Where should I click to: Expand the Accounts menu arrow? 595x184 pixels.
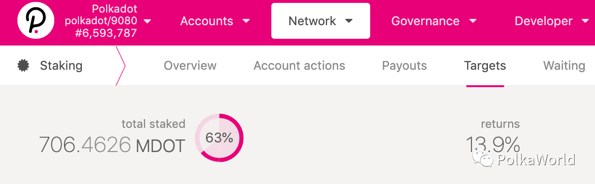coord(246,21)
